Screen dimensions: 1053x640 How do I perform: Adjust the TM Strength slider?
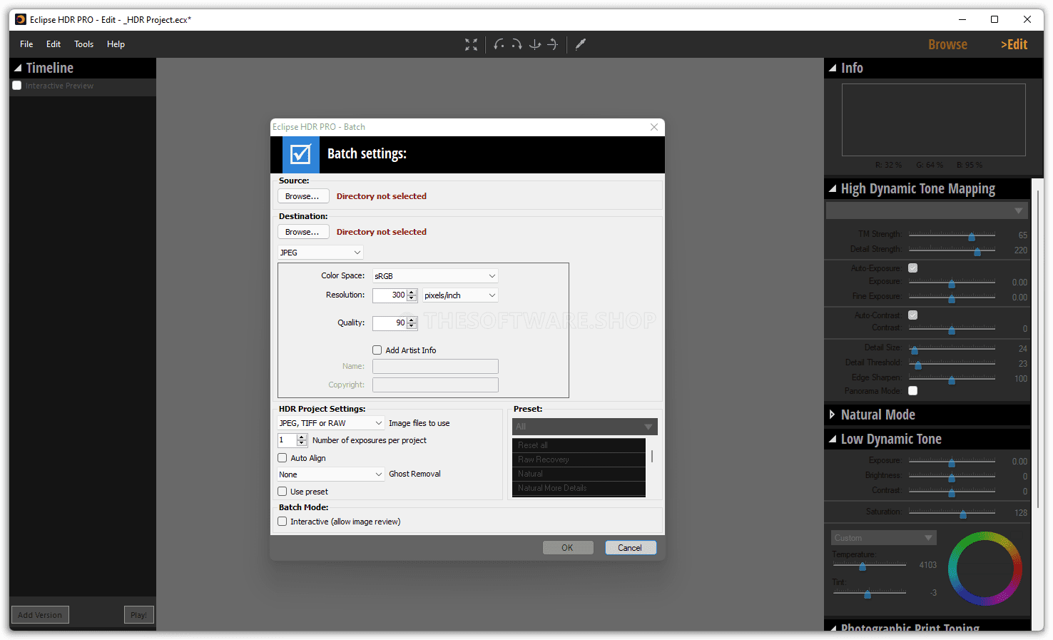click(x=952, y=235)
